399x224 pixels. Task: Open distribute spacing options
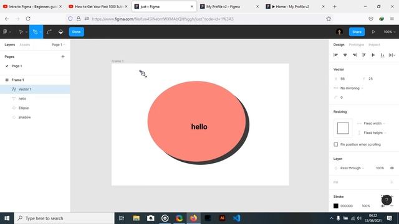click(x=392, y=55)
